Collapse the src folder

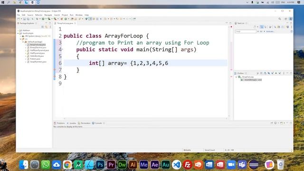click(x=21, y=39)
